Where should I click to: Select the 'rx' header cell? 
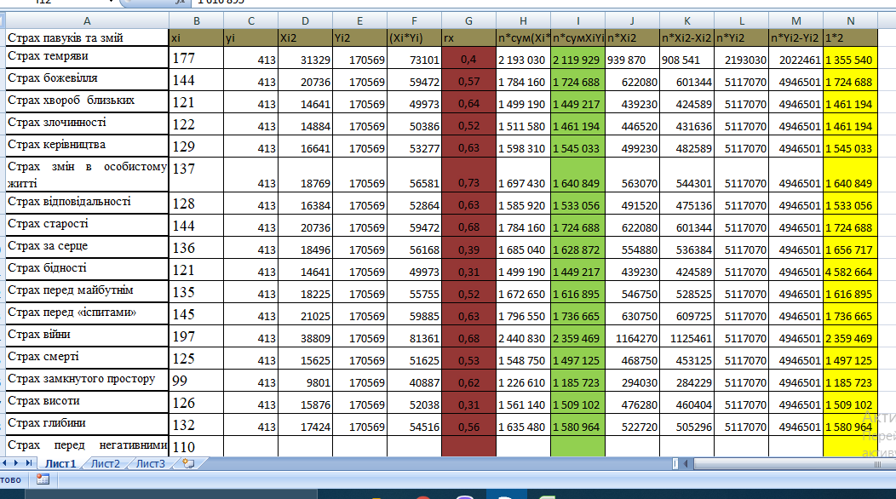click(x=468, y=37)
